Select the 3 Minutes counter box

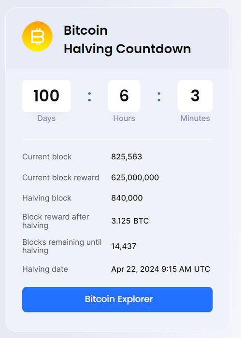click(x=195, y=96)
